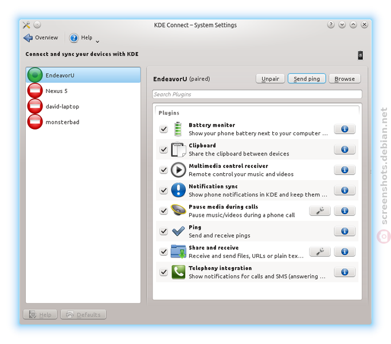
Task: Show info for Notification sync plugin
Action: tap(345, 190)
